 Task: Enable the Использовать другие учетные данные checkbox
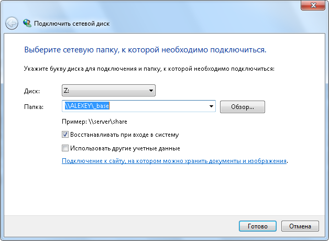click(65, 148)
